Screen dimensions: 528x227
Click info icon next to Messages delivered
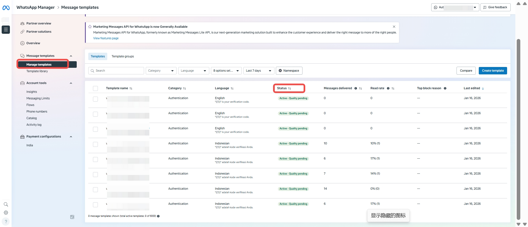[x=356, y=88]
